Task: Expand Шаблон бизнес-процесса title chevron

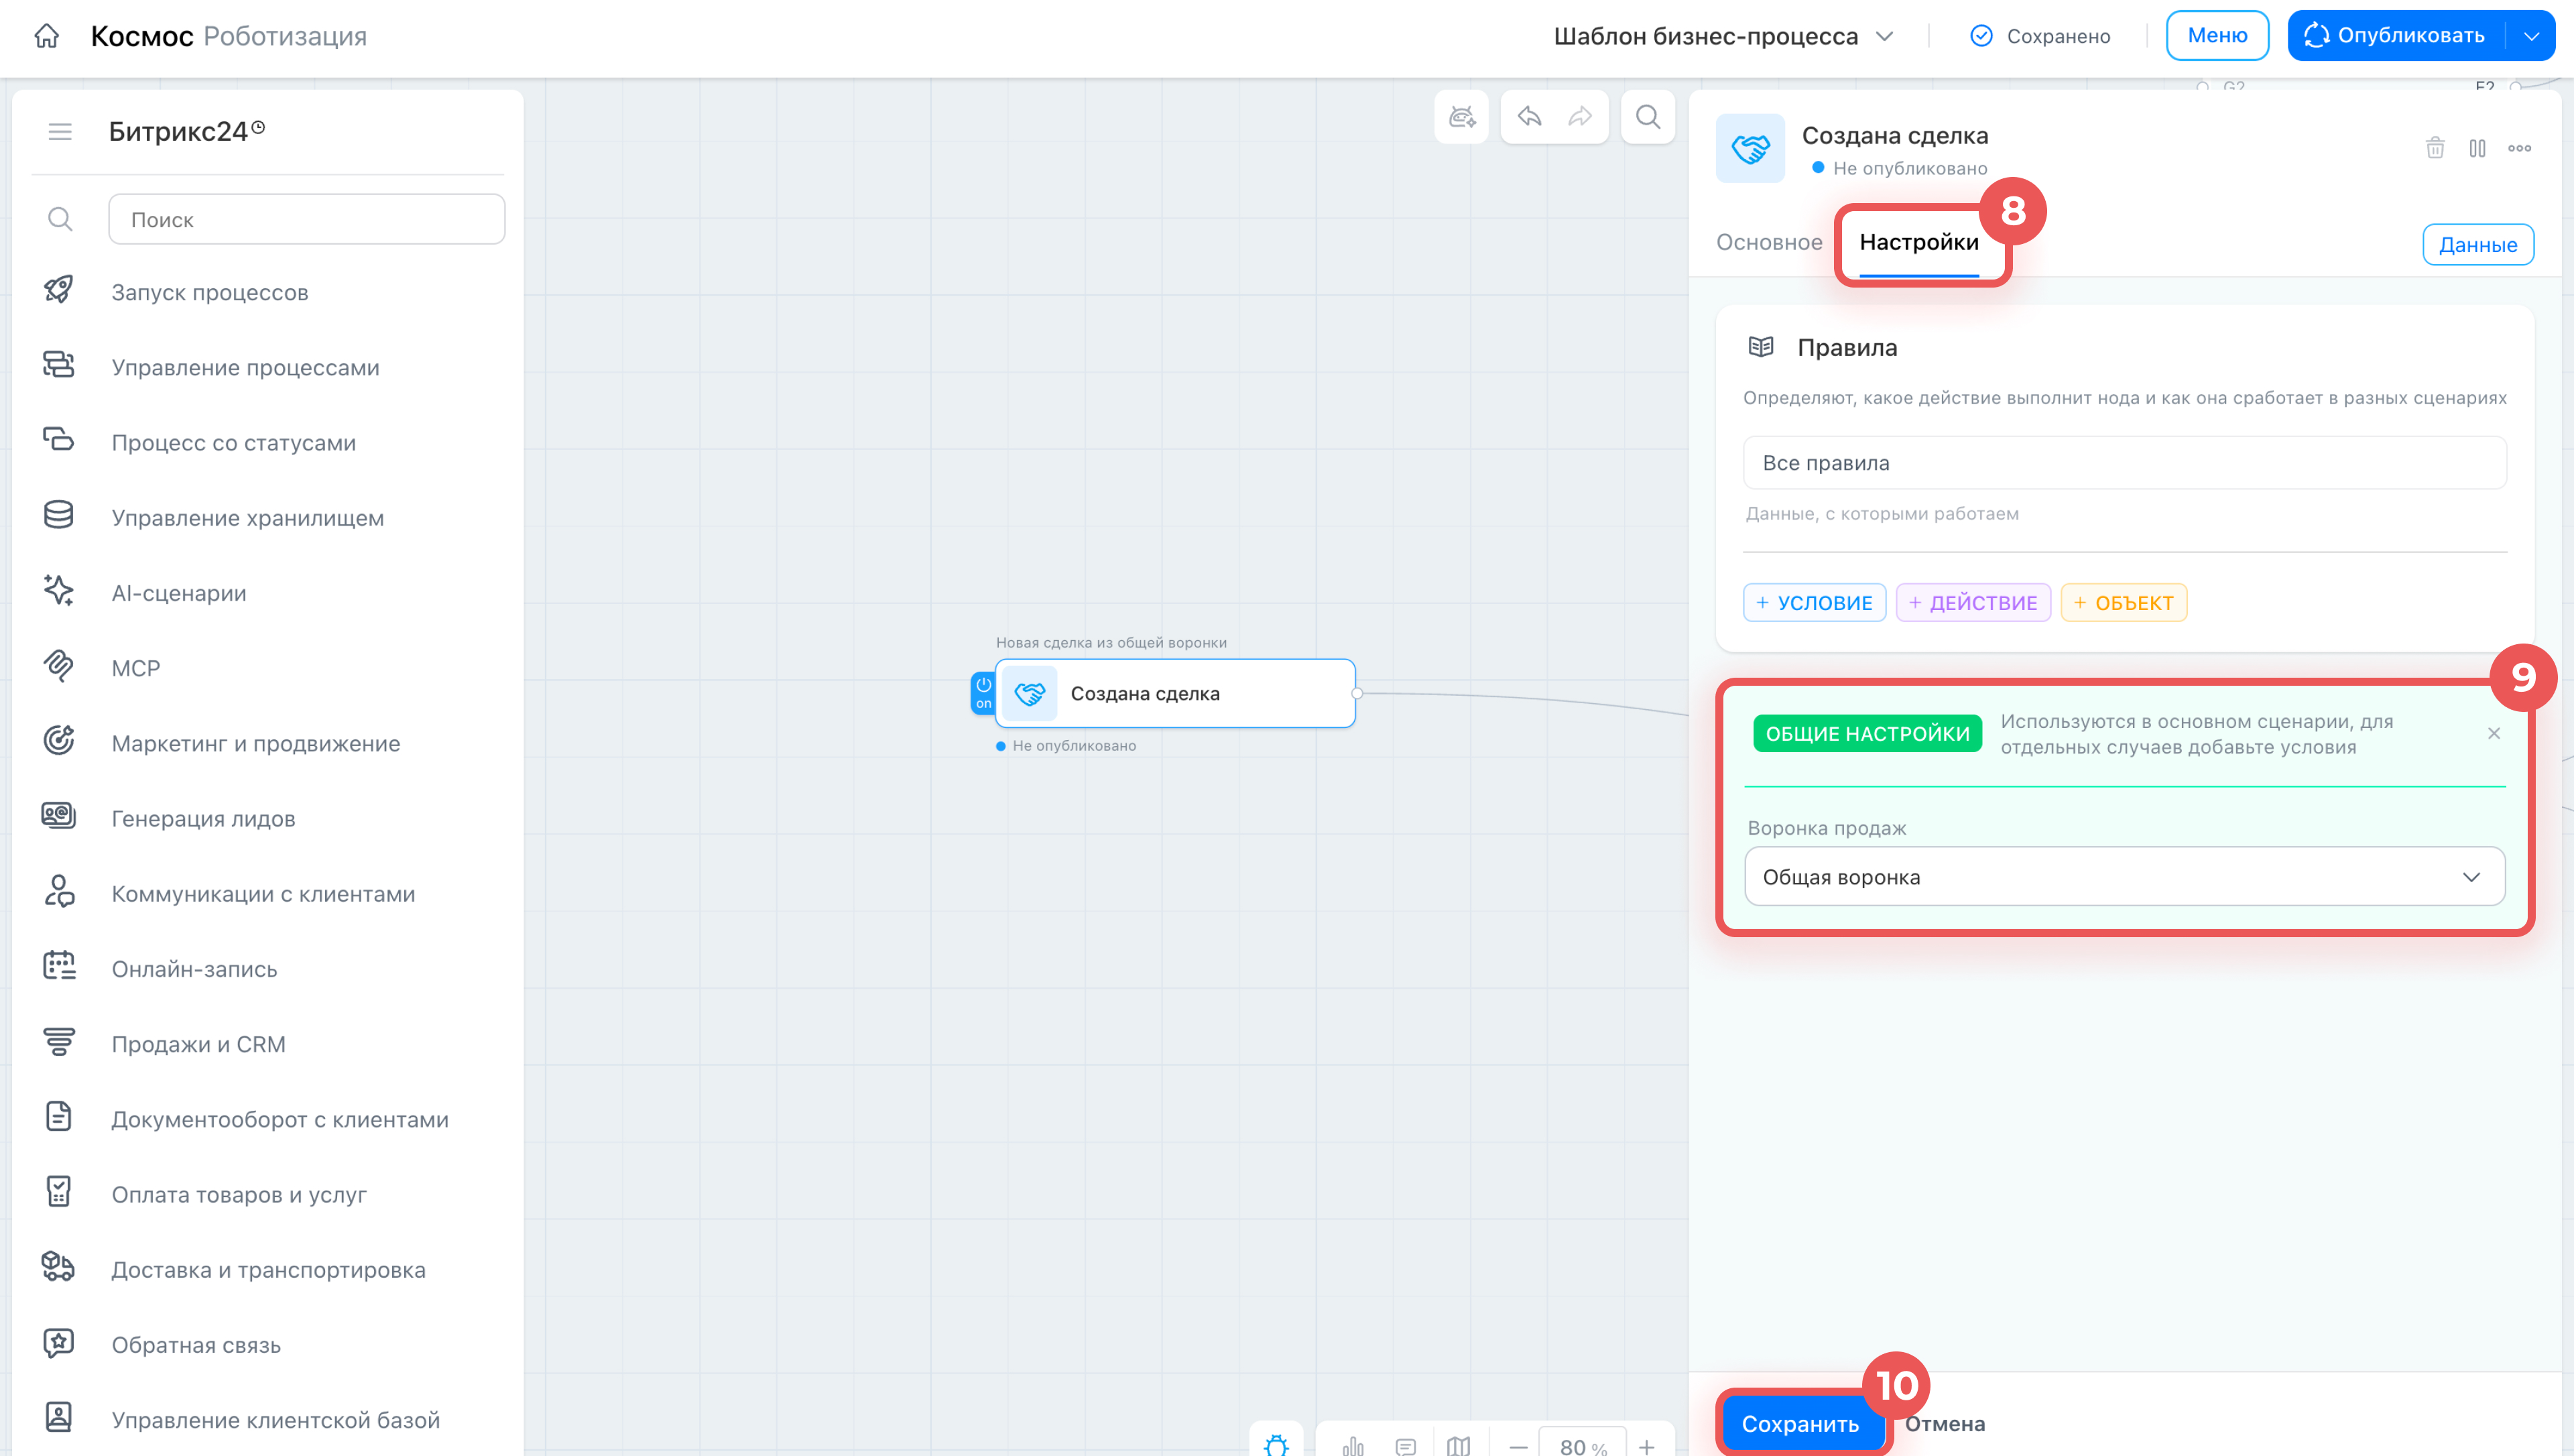Action: tap(1886, 36)
